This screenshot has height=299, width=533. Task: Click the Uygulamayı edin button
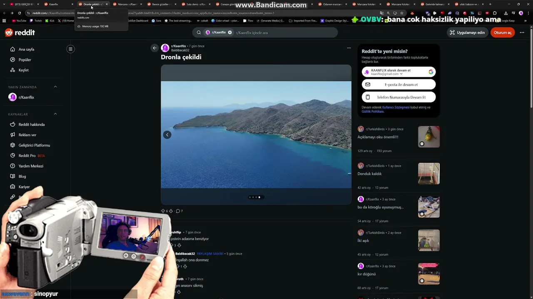click(467, 32)
